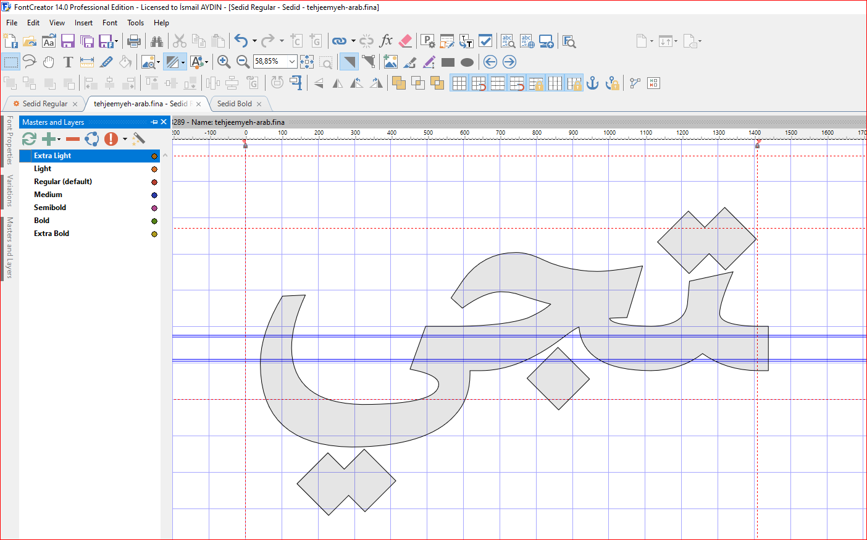867x540 pixels.
Task: Expand the Export Font dropdown arrow
Action: point(116,41)
